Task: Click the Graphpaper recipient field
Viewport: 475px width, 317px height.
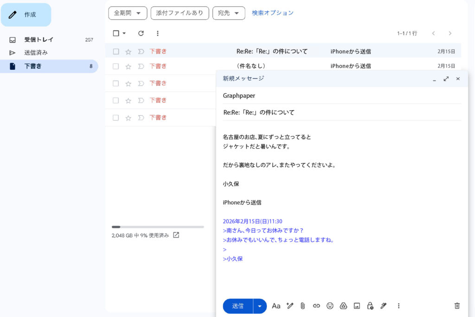Action: (x=342, y=96)
